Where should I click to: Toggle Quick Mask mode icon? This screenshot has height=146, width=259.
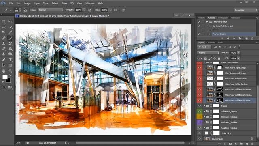[x=4, y=87]
